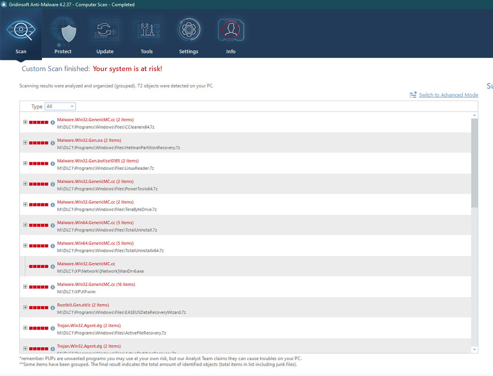The height and width of the screenshot is (376, 493).
Task: Expand the TotalUninstallx64.7z detection group
Action: tap(25, 245)
